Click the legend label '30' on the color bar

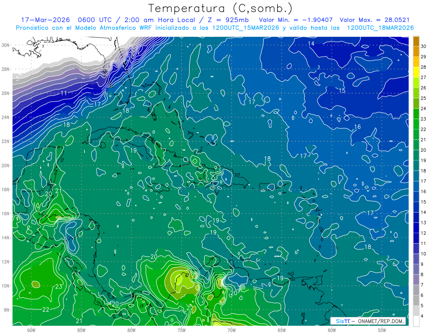[424, 47]
